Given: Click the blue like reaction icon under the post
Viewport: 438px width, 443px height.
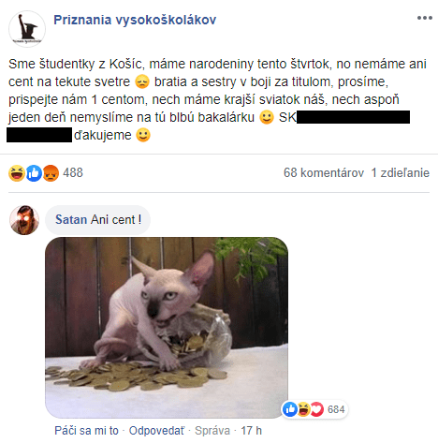Looking at the screenshot, I should point(34,173).
